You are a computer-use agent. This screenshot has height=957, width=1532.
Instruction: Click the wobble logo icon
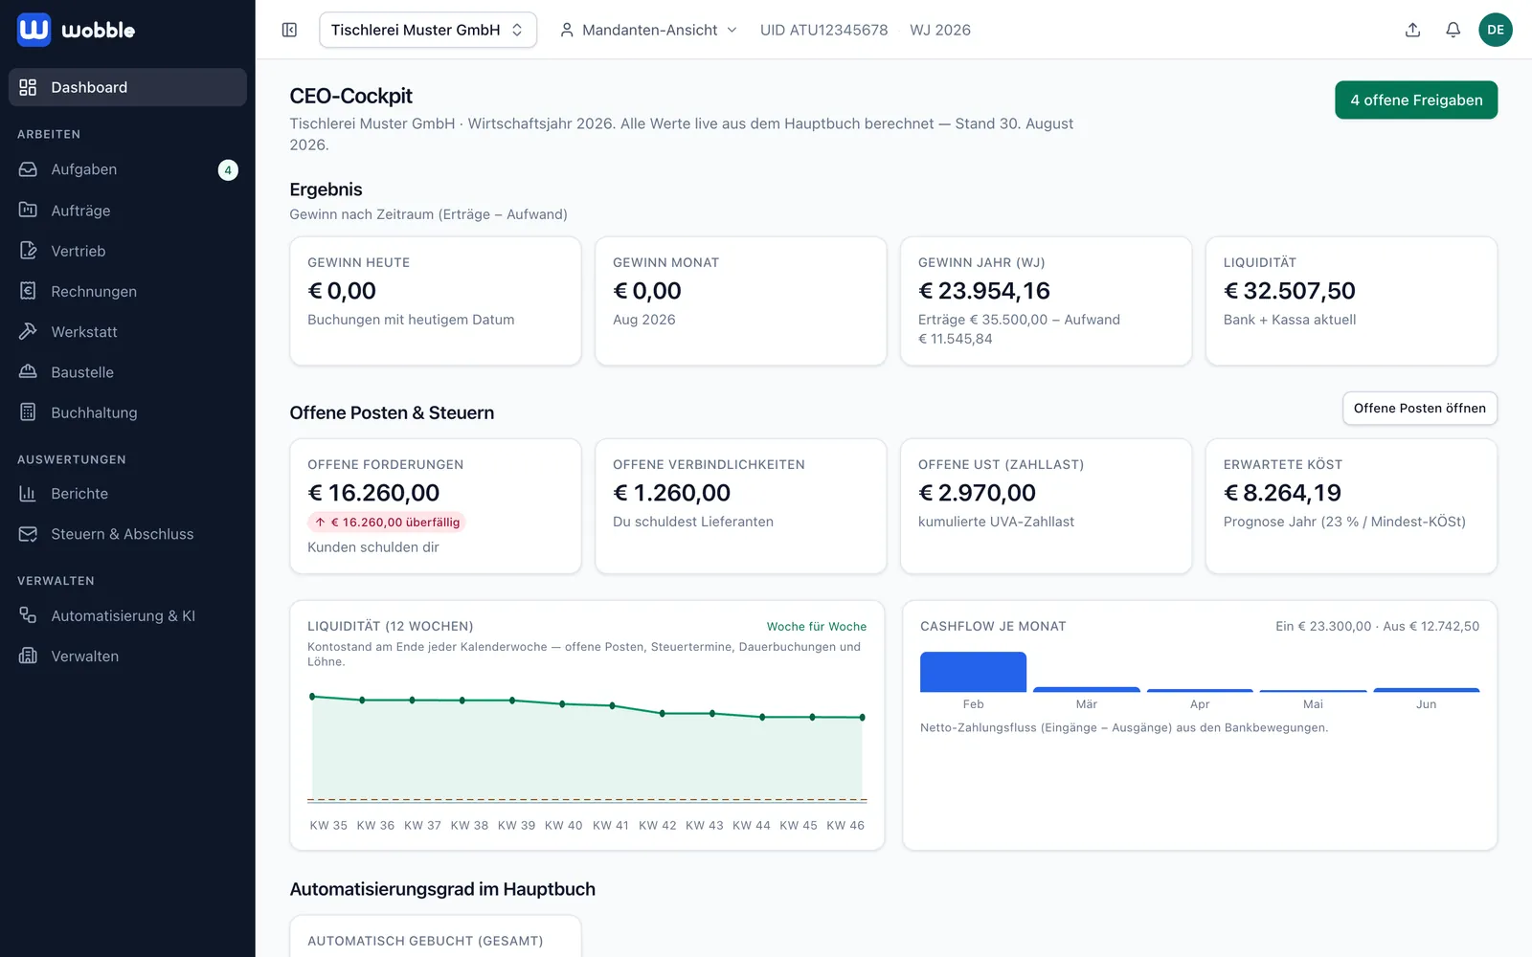34,30
